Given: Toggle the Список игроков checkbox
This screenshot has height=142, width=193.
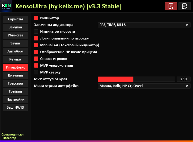Looking at the screenshot, I should tap(36, 59).
